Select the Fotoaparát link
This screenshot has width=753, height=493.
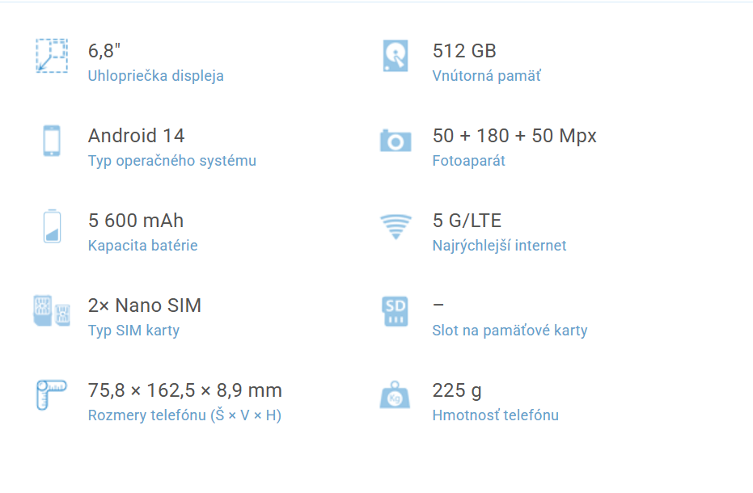(468, 161)
